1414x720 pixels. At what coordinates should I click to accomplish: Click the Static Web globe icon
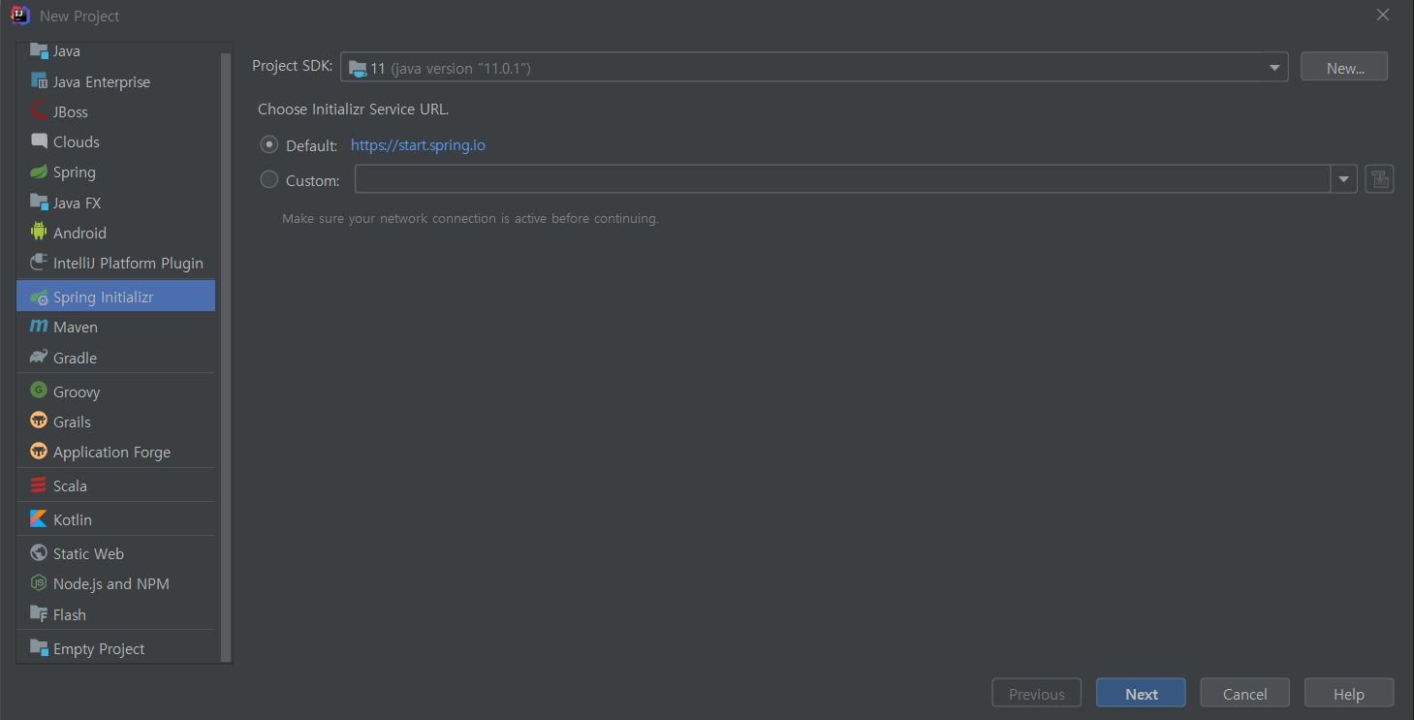[39, 553]
